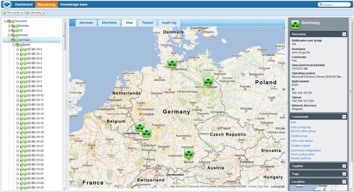This screenshot has width=354, height=192.
Task: Switch to the Toplist tab
Action: [147, 23]
